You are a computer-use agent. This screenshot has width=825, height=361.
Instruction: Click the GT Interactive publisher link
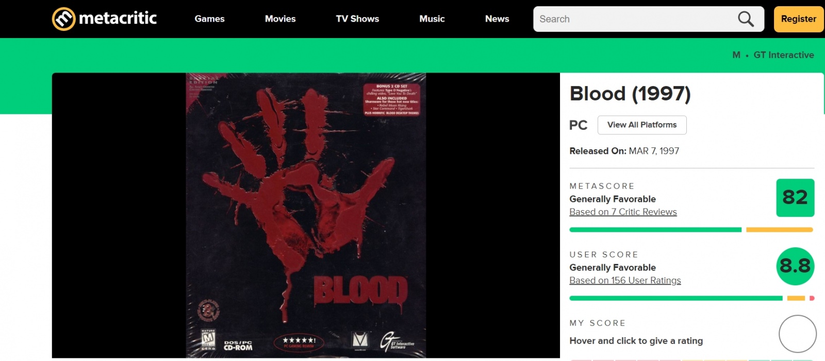[x=783, y=55]
